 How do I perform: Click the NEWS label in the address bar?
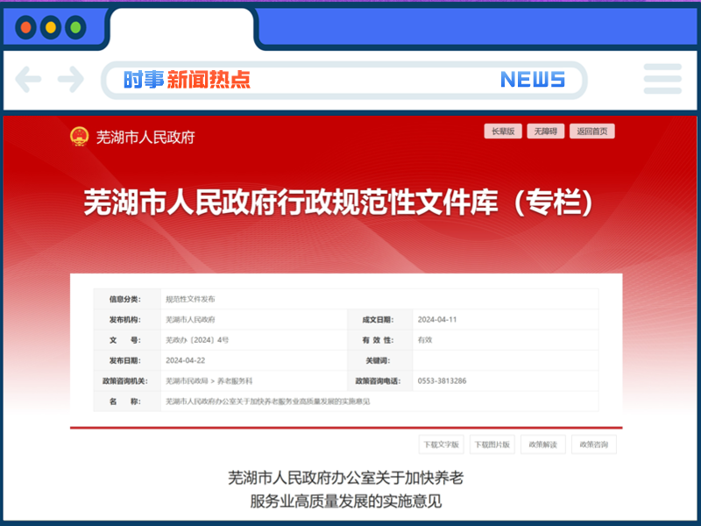535,80
